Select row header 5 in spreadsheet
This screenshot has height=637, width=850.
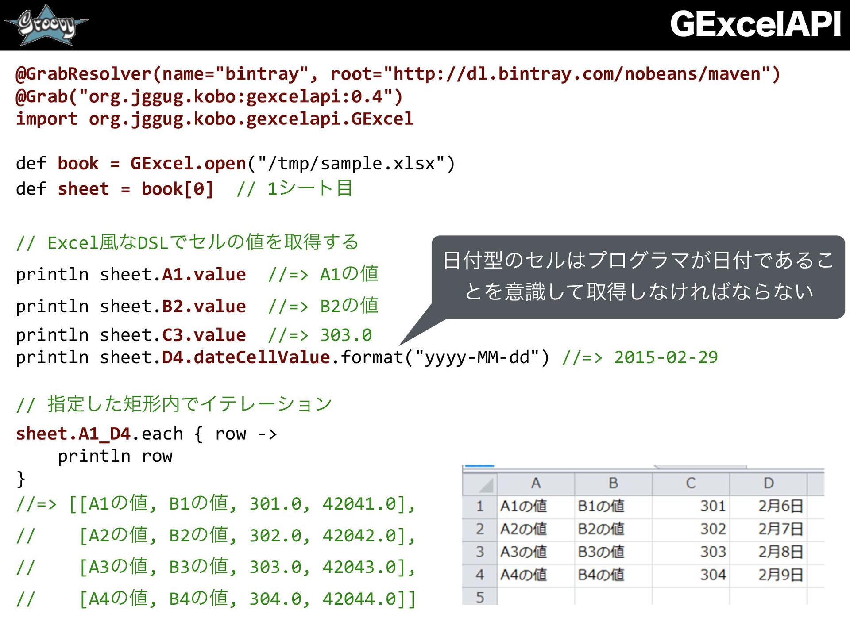pos(480,596)
